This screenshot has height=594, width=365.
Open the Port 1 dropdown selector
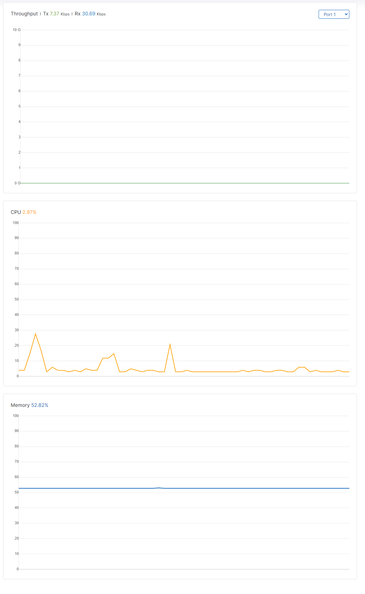pos(334,14)
